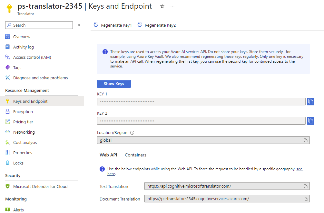
Task: Click the Location/Region info icon
Action: (x=132, y=133)
